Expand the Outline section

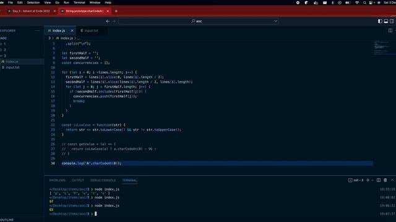coord(7,220)
